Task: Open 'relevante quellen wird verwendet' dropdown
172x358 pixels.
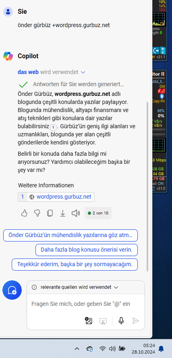Action: point(116,287)
